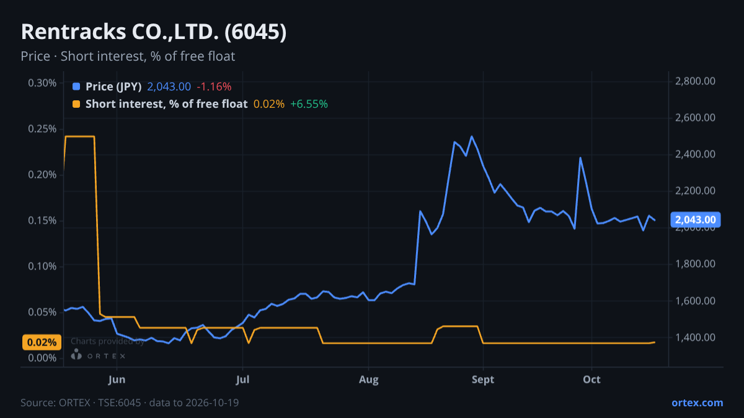Image resolution: width=744 pixels, height=418 pixels.
Task: Click the blue 2,043.00 current price tag
Action: 696,219
